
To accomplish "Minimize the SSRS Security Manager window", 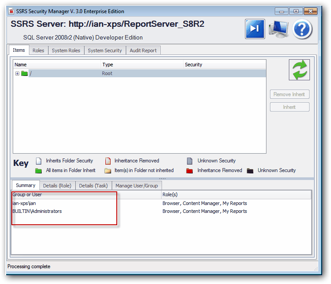I will pyautogui.click(x=281, y=11).
